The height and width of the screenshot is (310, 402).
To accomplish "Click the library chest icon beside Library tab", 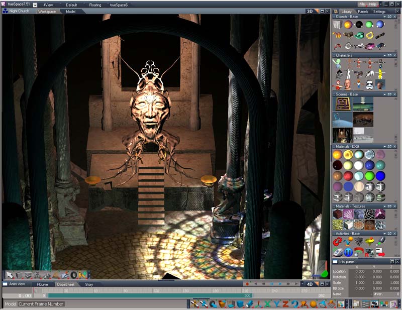I will [336, 12].
